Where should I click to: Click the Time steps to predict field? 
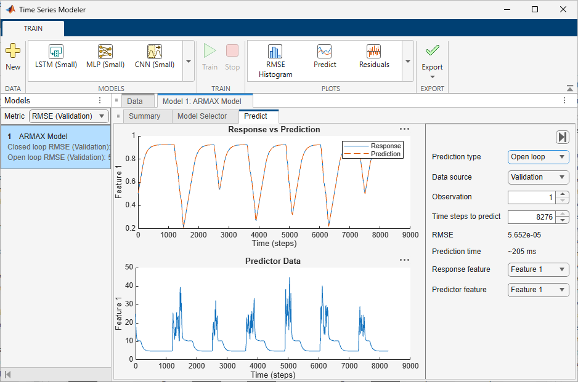coord(532,217)
